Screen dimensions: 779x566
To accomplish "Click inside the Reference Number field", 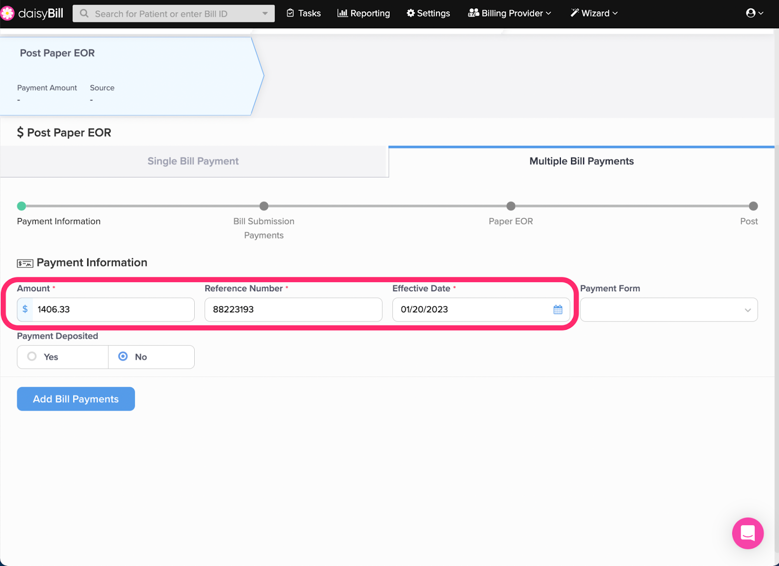I will point(293,309).
